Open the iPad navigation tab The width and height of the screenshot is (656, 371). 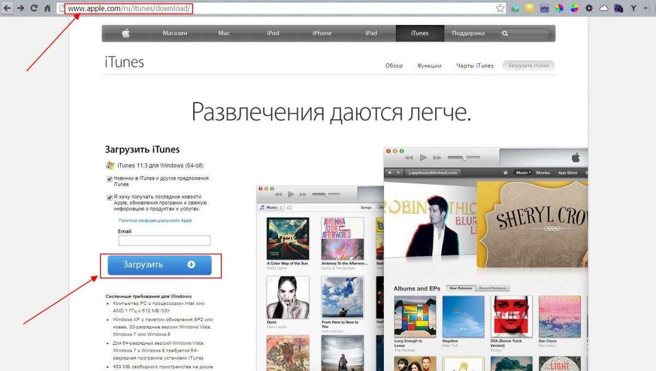[371, 33]
